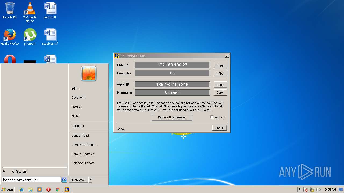Open Windows Explorer from the taskbar
This screenshot has width=344, height=193.
30,190
